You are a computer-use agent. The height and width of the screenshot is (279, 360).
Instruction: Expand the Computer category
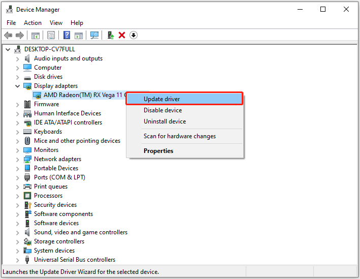(17, 68)
